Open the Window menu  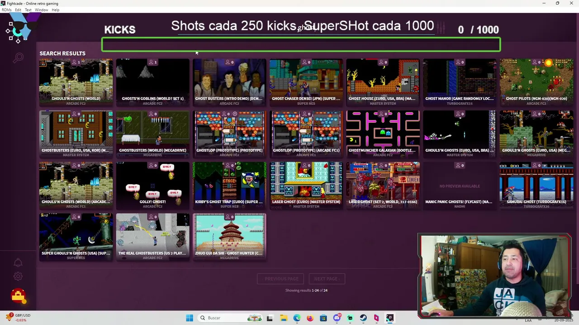(x=41, y=10)
